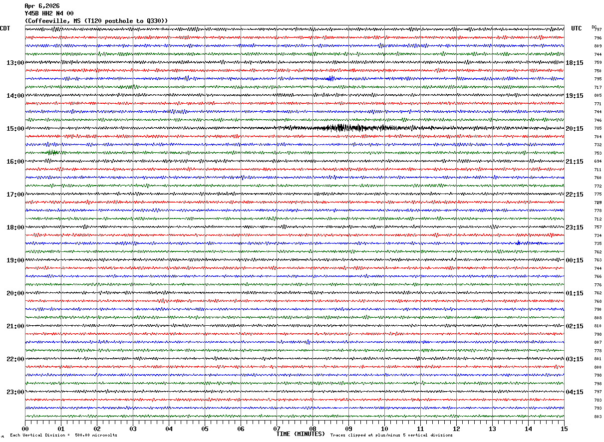The image size is (604, 442).
Task: Click the 22:15 UTC time label
Action: [x=575, y=195]
